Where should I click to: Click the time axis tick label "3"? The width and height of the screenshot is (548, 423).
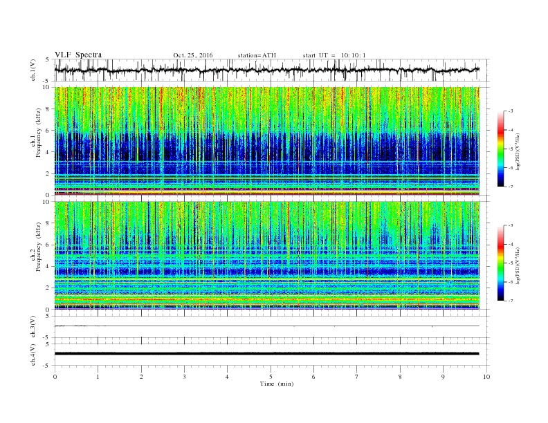click(x=184, y=377)
